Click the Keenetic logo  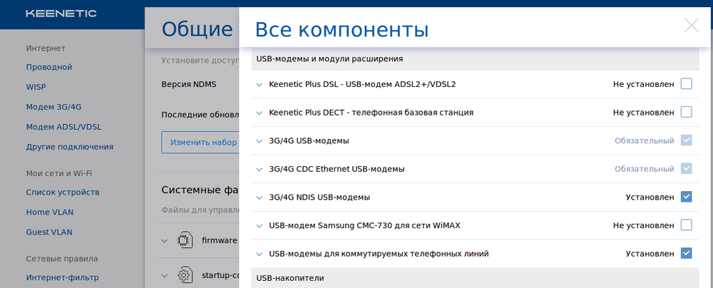pos(61,14)
